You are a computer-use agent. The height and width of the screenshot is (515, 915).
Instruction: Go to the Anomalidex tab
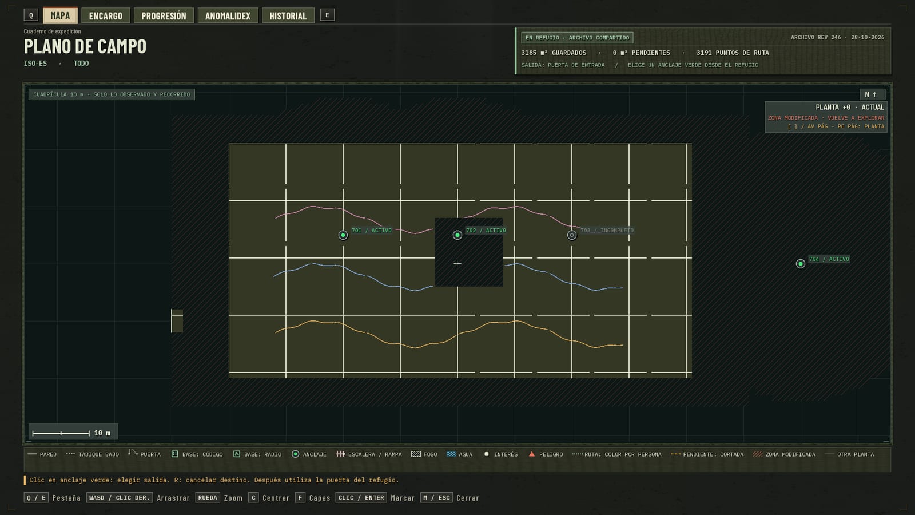(228, 15)
